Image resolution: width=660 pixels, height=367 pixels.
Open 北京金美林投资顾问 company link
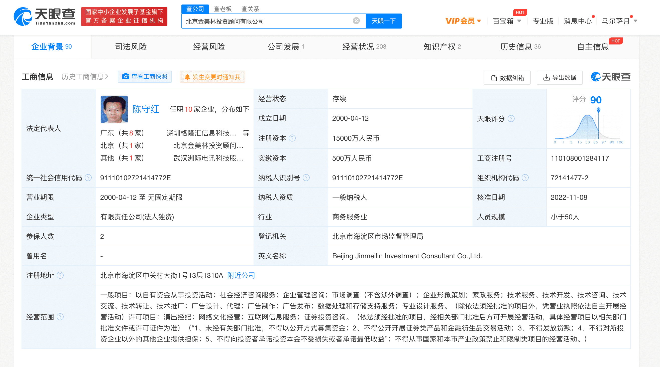pyautogui.click(x=208, y=145)
